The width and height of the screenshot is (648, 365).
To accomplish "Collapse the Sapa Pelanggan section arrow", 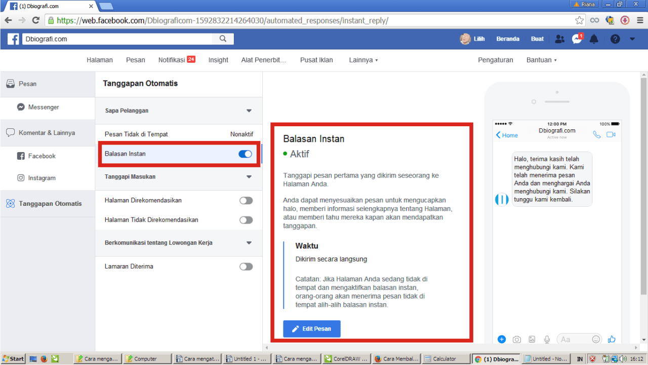I will coord(249,111).
